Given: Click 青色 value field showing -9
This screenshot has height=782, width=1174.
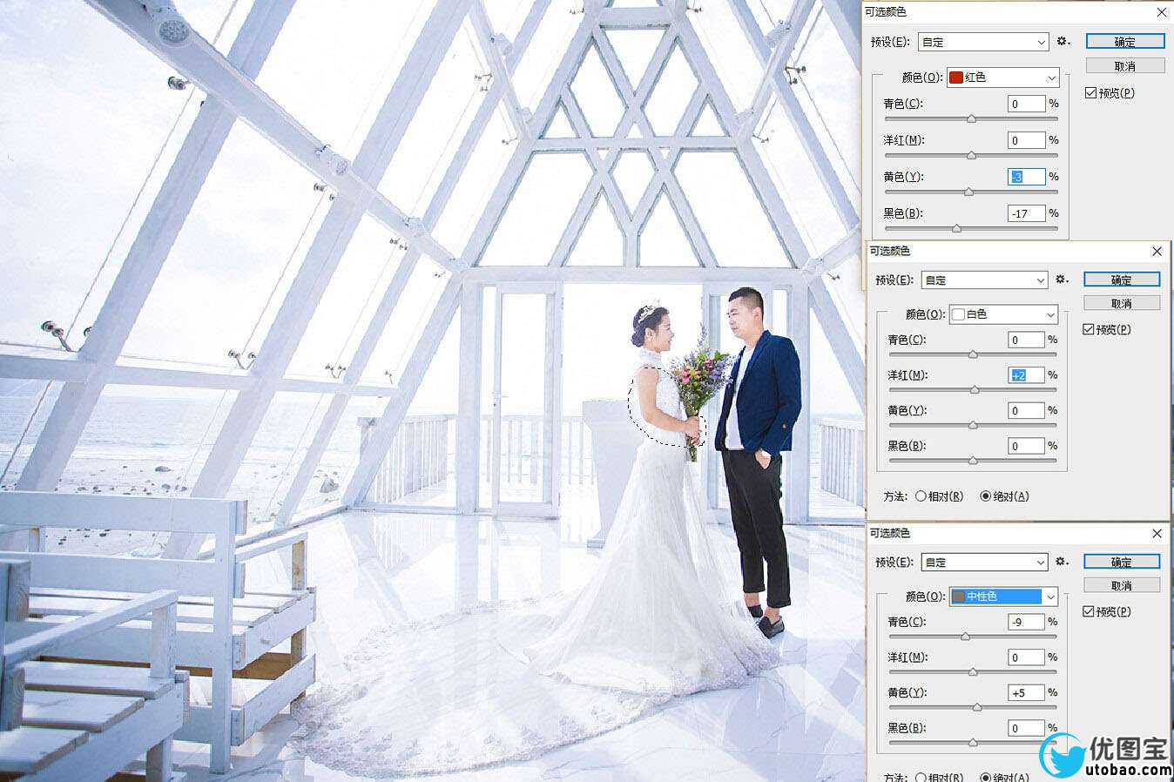Looking at the screenshot, I should pyautogui.click(x=1026, y=622).
